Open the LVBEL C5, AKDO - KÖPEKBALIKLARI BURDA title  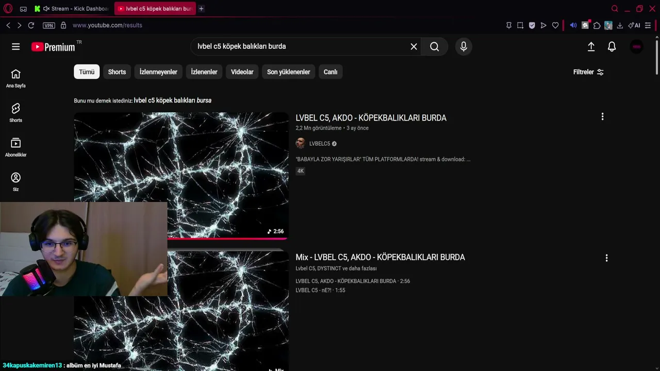(x=371, y=118)
